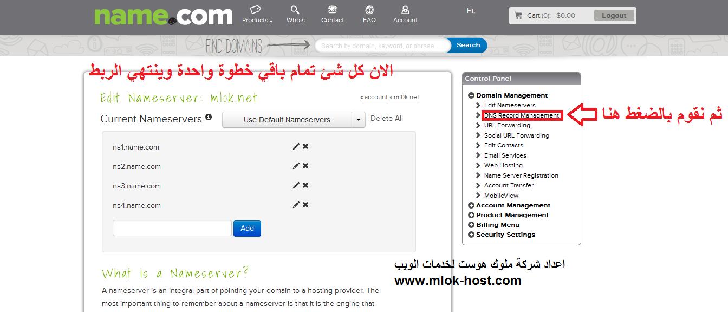Image resolution: width=728 pixels, height=312 pixels.
Task: Open Edit Nameservers in Control Panel
Action: [x=510, y=105]
